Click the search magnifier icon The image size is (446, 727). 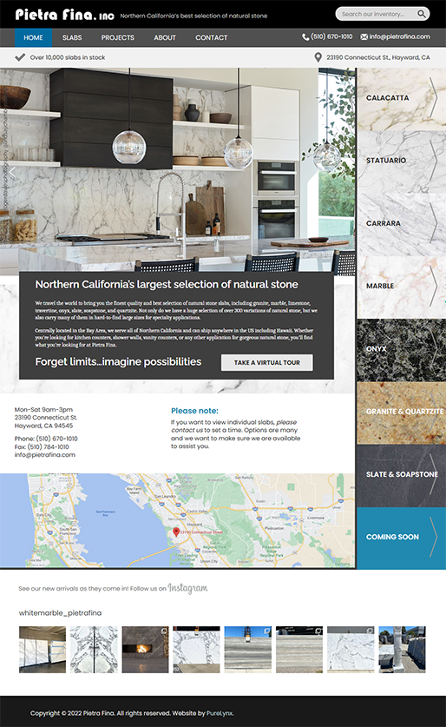(421, 14)
